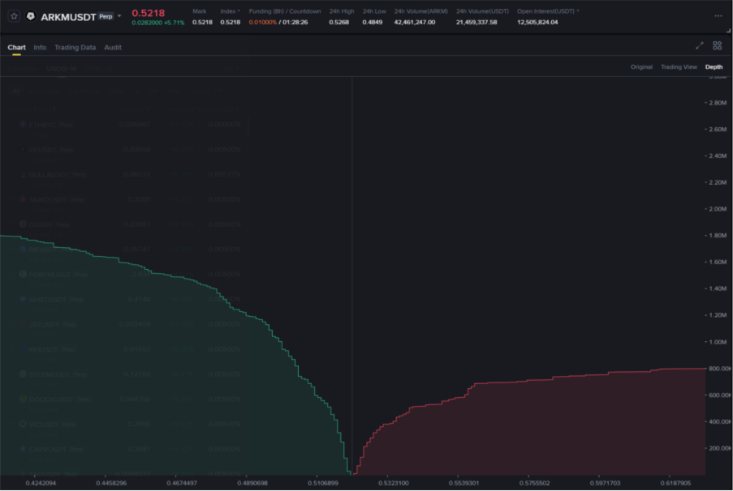Open the three-dot more options menu
Image resolution: width=733 pixels, height=491 pixels.
(x=718, y=15)
